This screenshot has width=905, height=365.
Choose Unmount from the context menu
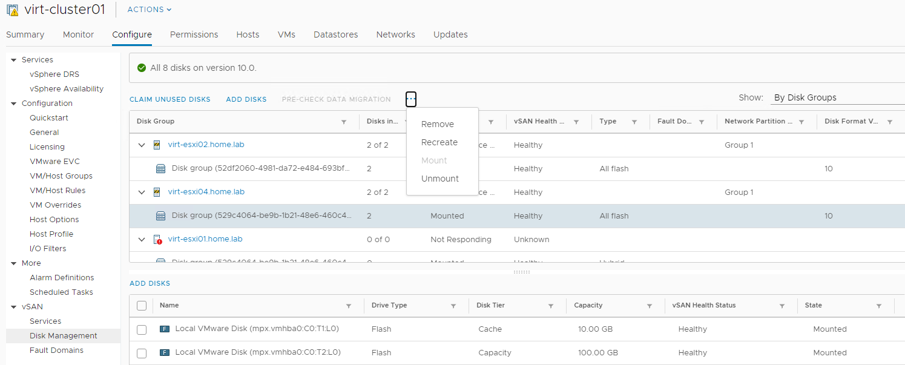[440, 179]
